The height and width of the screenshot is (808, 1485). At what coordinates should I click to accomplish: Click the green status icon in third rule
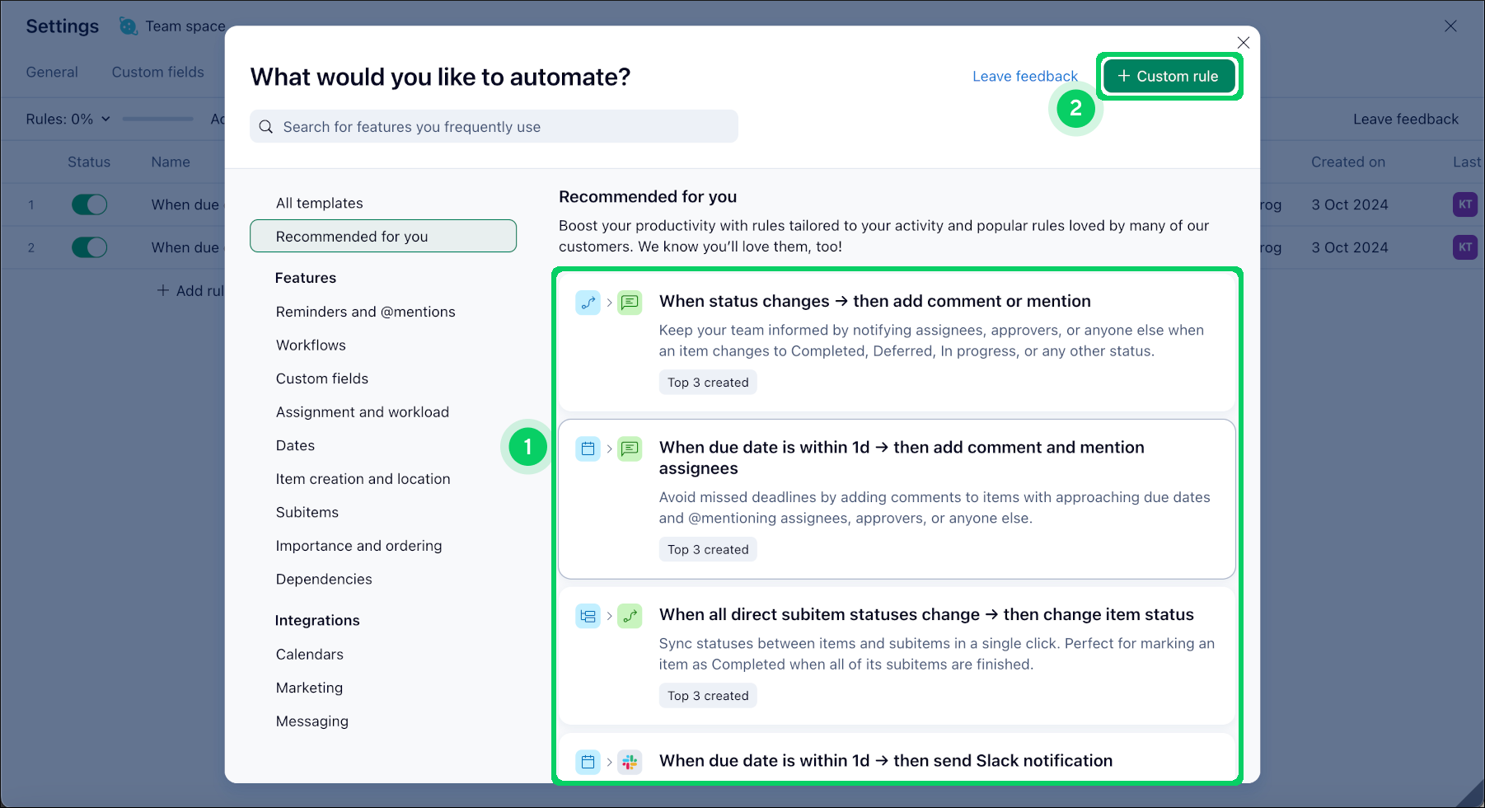[630, 616]
